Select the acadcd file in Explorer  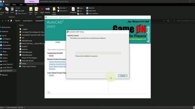pos(24,46)
